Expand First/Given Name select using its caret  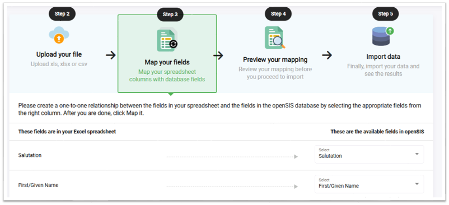pyautogui.click(x=417, y=184)
